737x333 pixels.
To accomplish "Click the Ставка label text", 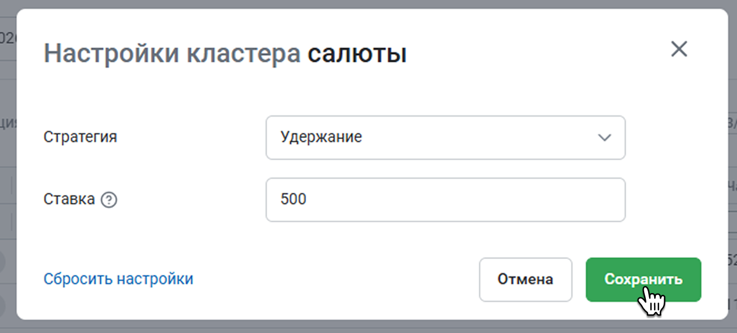I will [x=69, y=199].
